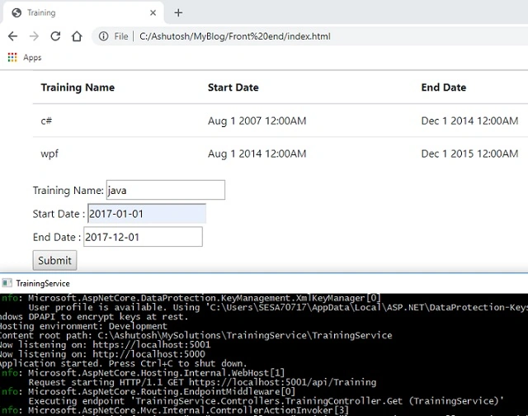
Task: Click the Start Date input field
Action: click(147, 214)
